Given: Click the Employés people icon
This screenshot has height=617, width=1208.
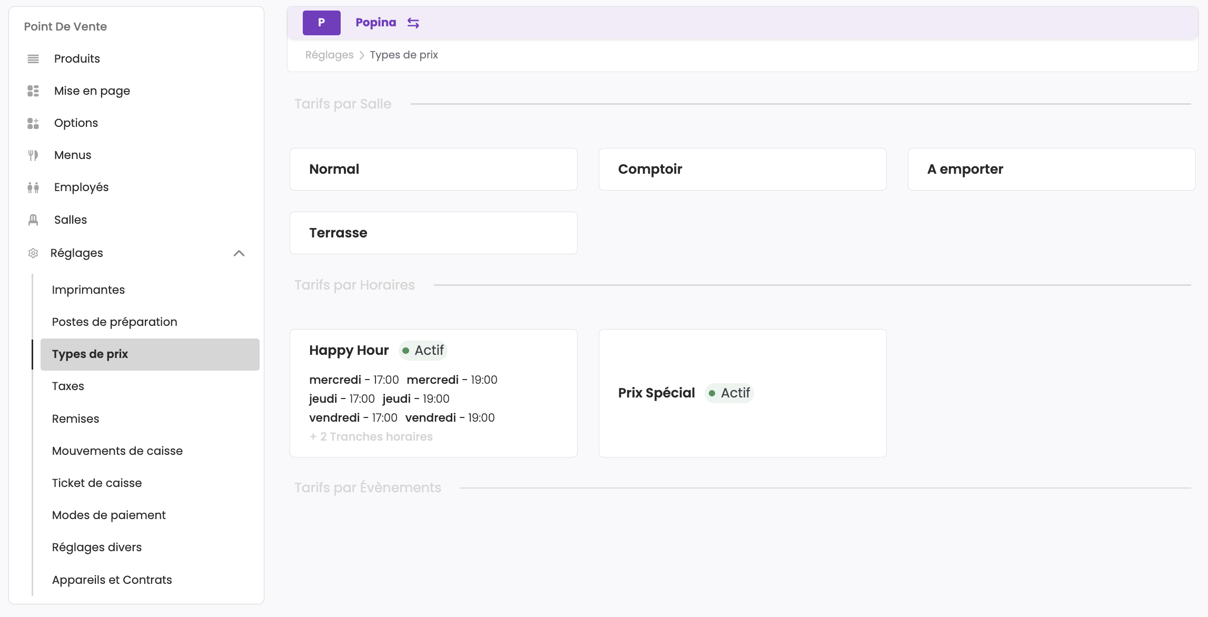Looking at the screenshot, I should point(33,187).
